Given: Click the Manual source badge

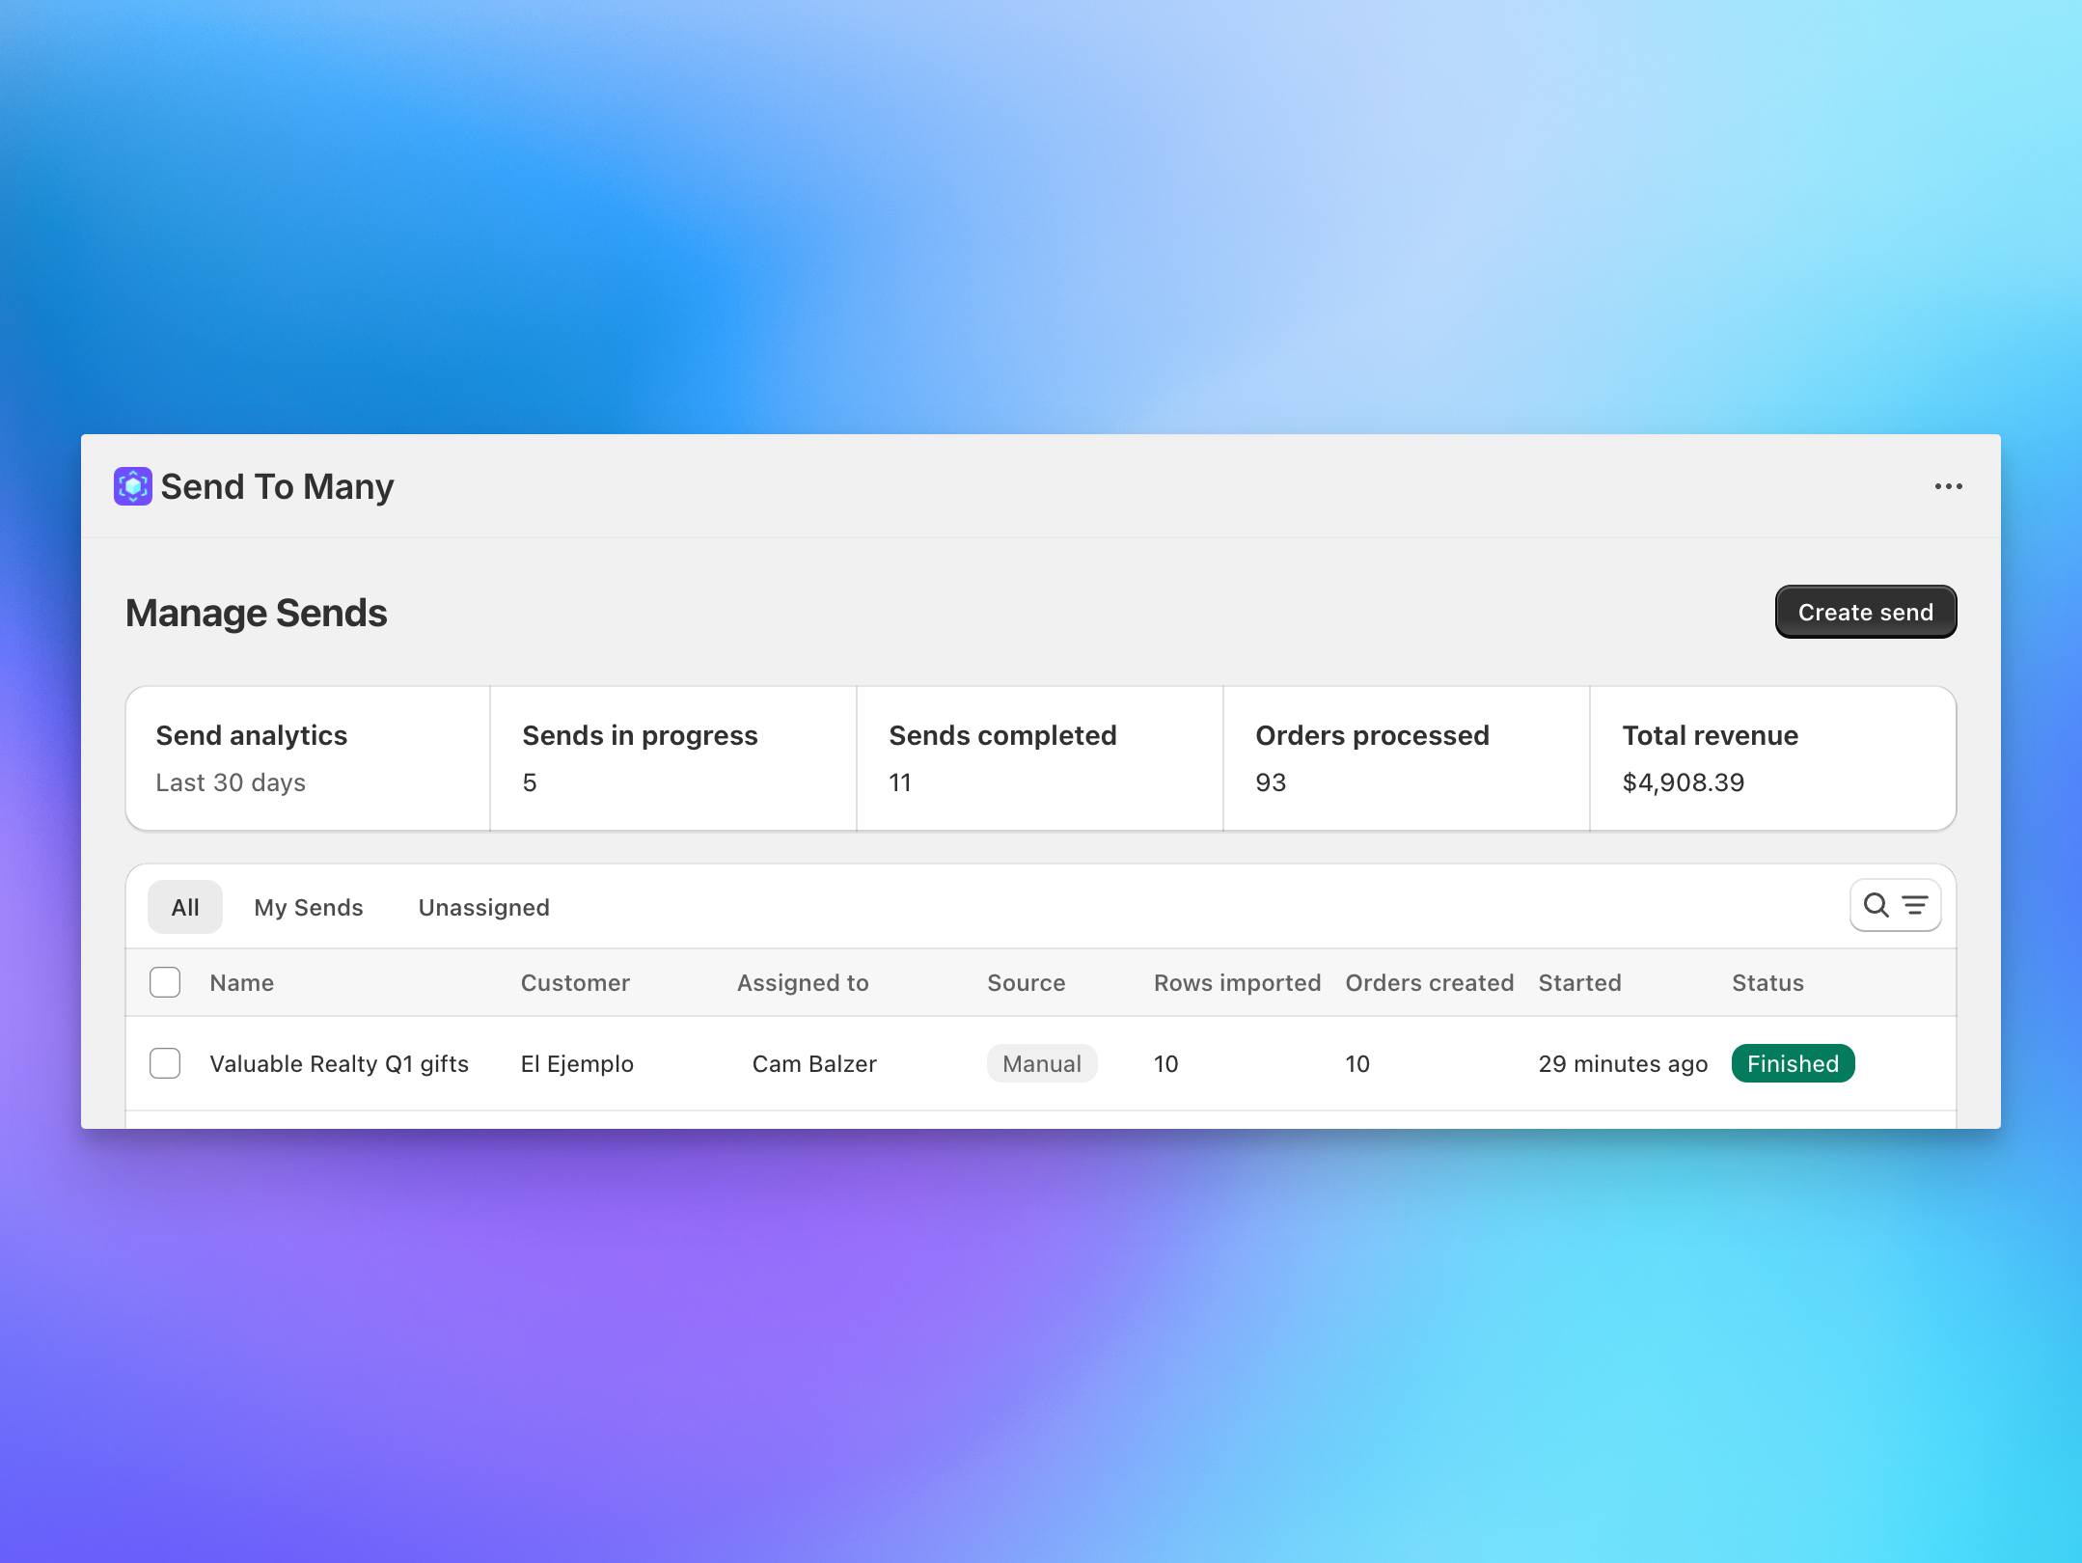Looking at the screenshot, I should point(1041,1063).
